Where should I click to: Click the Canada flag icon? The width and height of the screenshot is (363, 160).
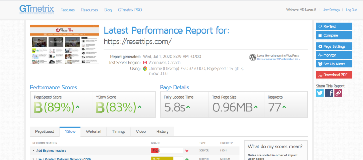click(x=145, y=63)
